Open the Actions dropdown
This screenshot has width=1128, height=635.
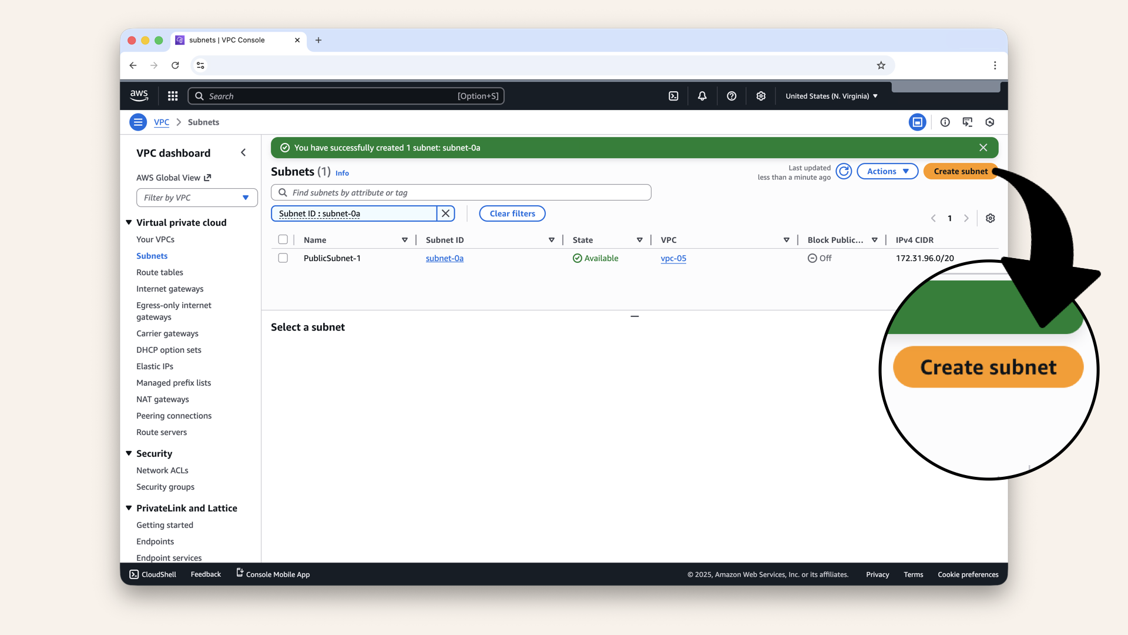click(x=887, y=171)
